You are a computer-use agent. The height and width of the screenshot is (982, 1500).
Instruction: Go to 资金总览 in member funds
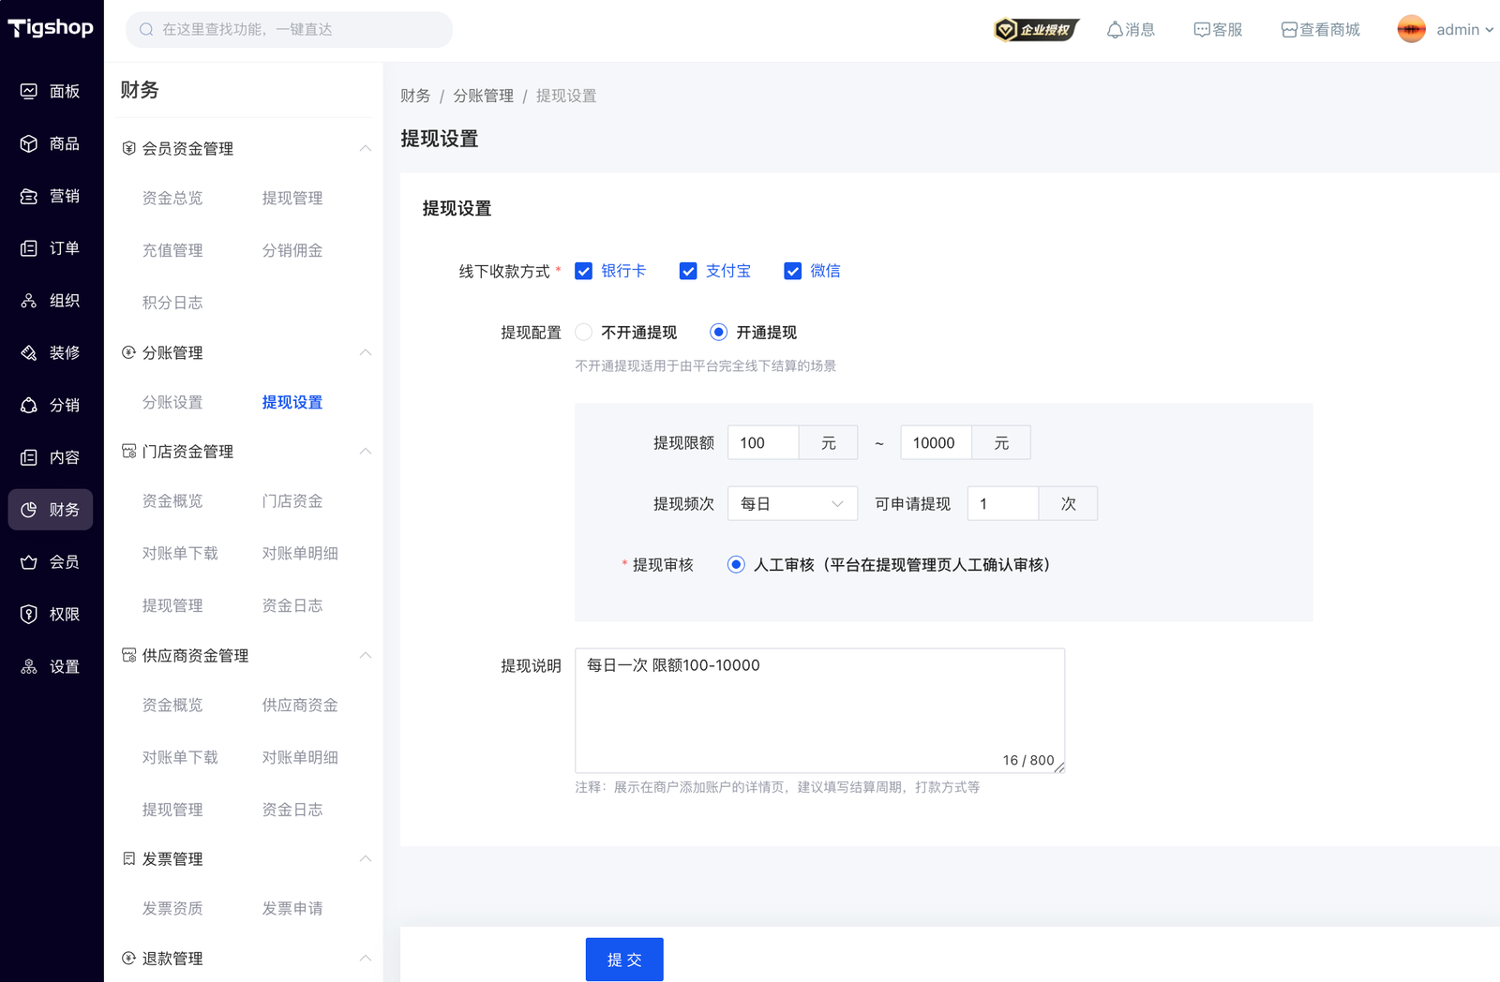172,198
